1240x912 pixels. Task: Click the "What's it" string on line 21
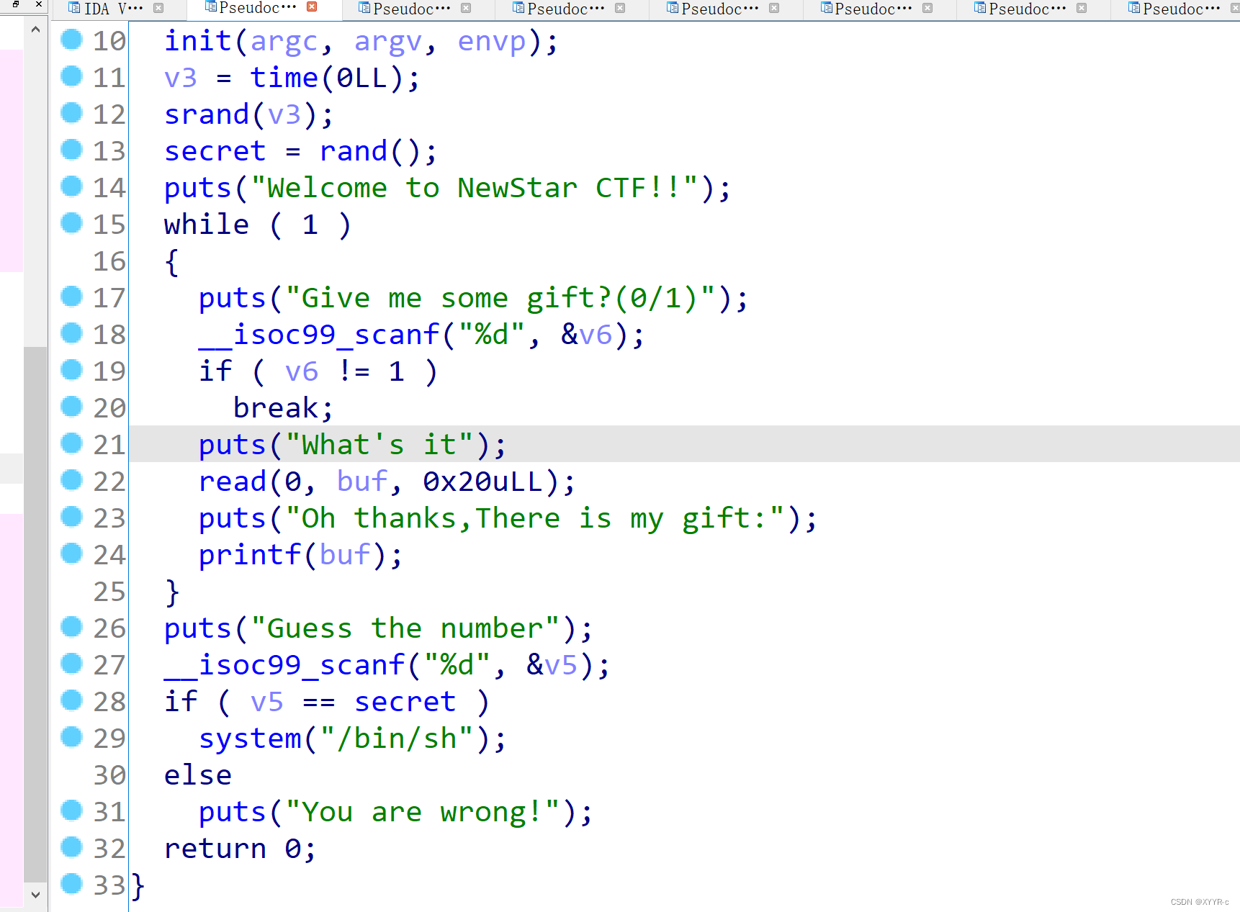[x=379, y=445]
